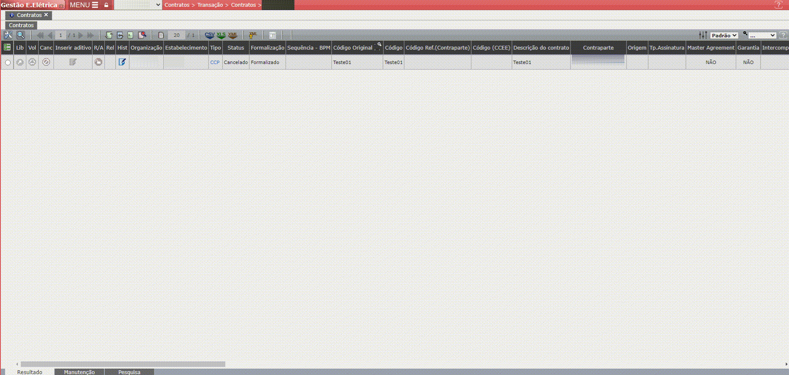Screen dimensions: 789x375
Task: Open the magnifying glass search icon
Action: pos(20,35)
